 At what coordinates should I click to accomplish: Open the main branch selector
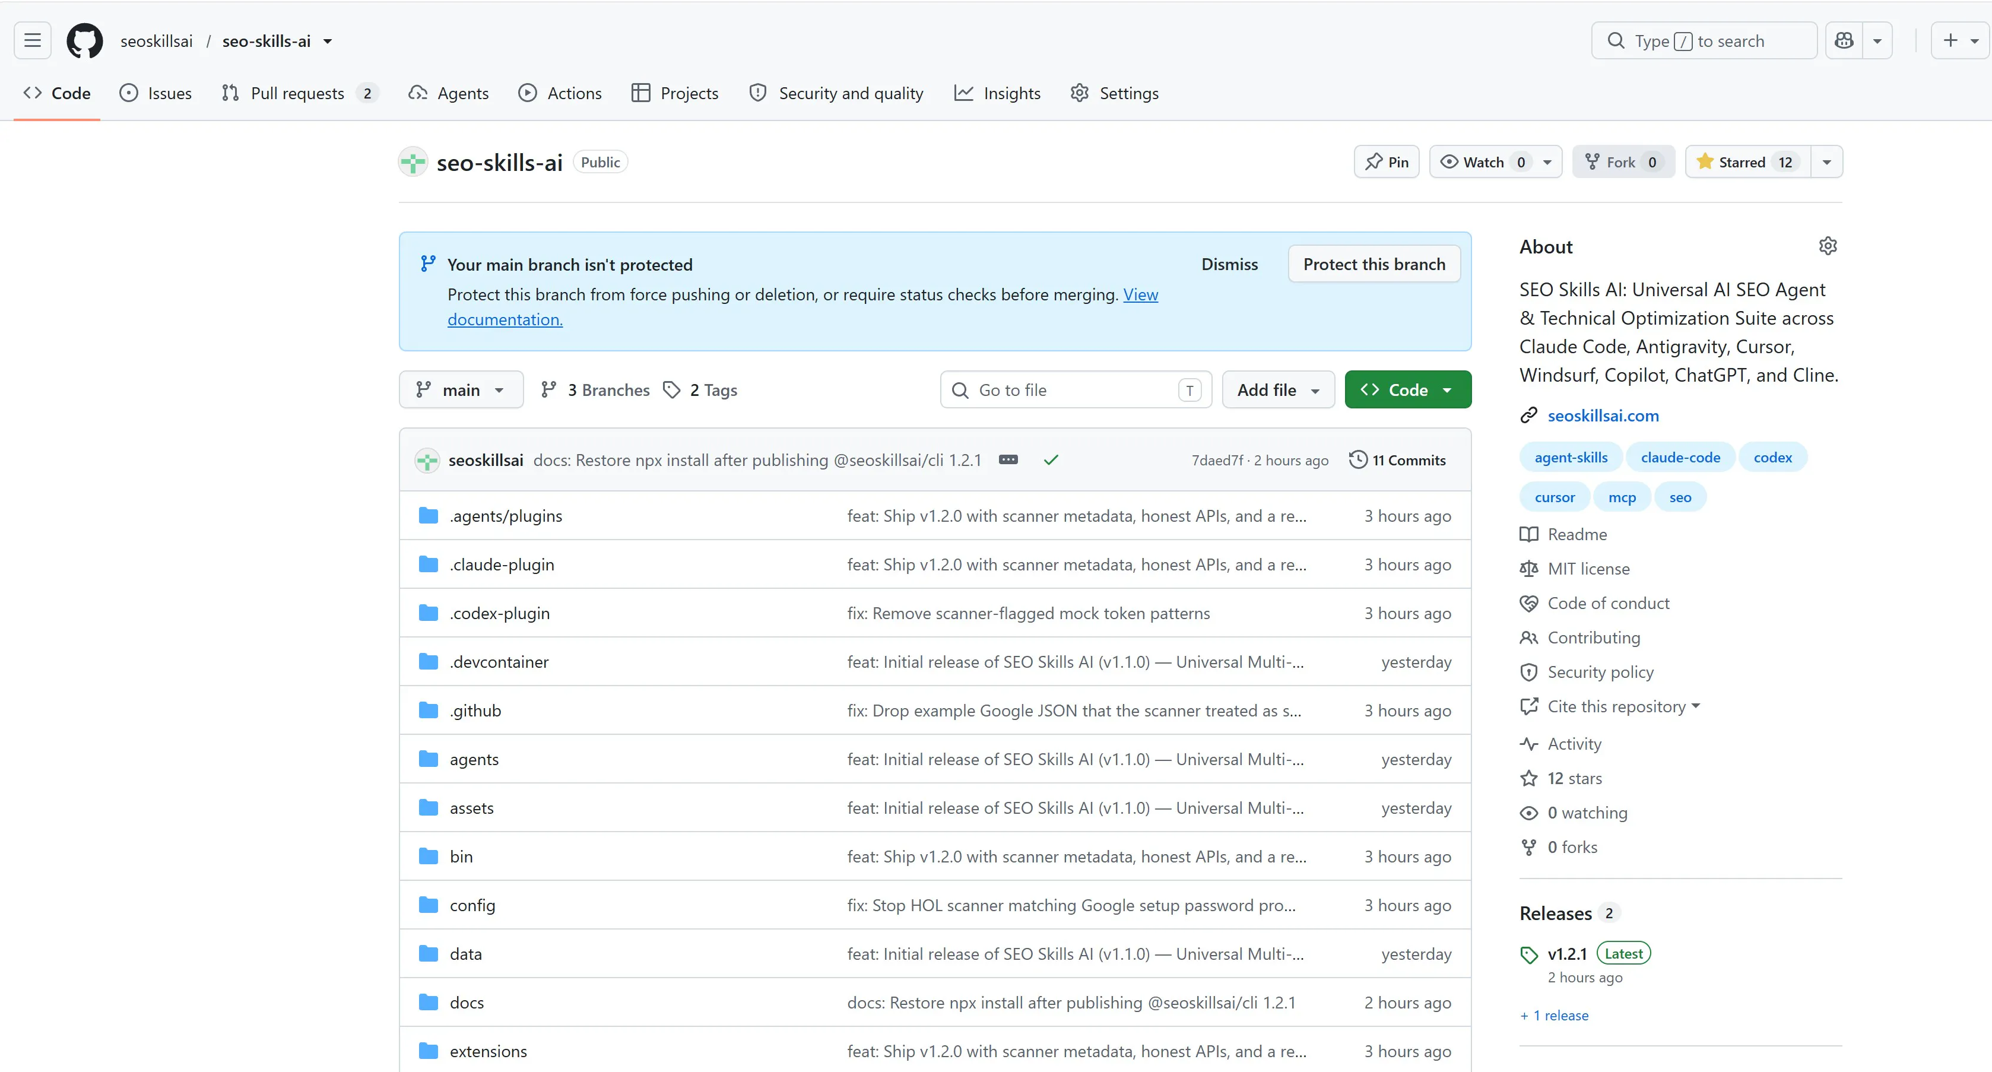(461, 390)
